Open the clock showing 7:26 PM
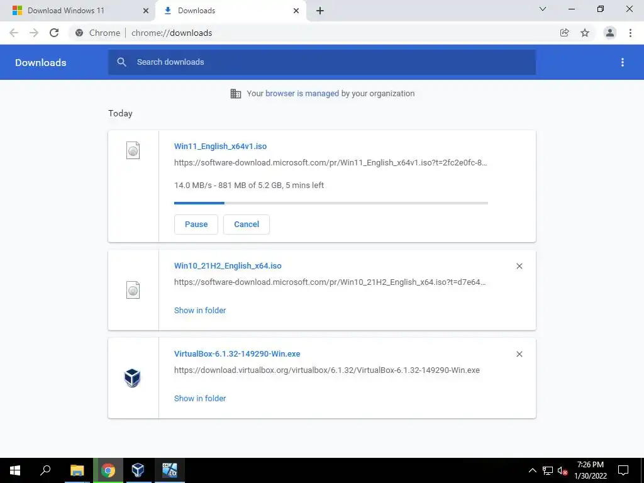This screenshot has height=483, width=644. tap(590, 470)
